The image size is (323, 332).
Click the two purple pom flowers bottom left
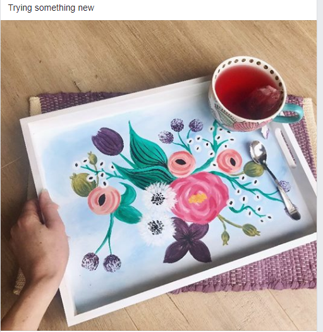101,262
